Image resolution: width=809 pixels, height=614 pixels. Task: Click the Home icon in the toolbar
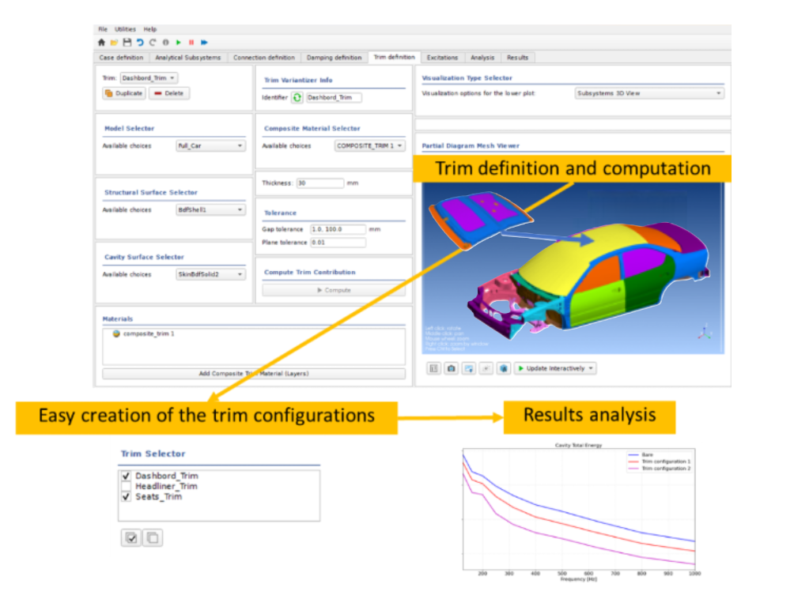pos(101,42)
